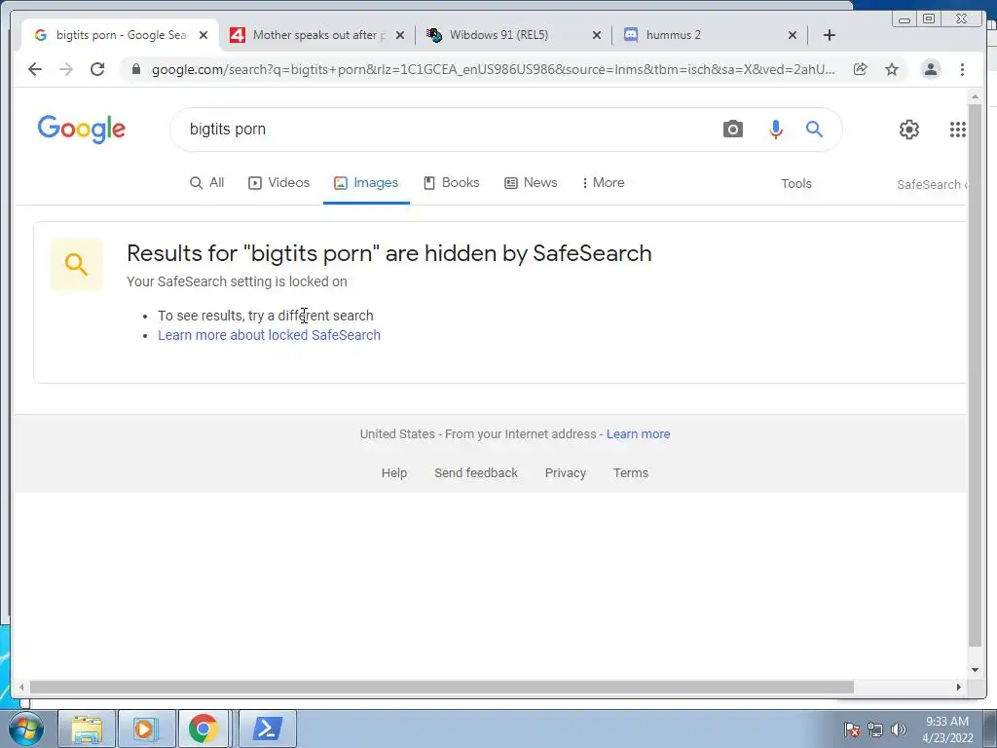Focus the address bar URL
Viewport: 997px width, 748px height.
[x=494, y=69]
